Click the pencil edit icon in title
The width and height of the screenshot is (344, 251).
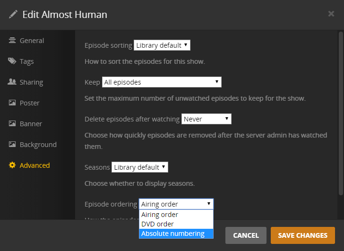click(13, 14)
